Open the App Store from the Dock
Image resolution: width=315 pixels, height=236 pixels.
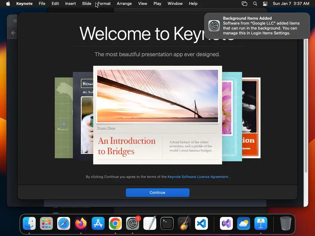pyautogui.click(x=98, y=223)
